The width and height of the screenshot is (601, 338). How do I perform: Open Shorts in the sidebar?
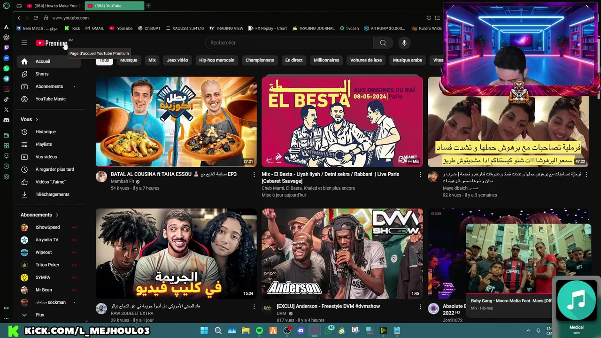click(49, 74)
